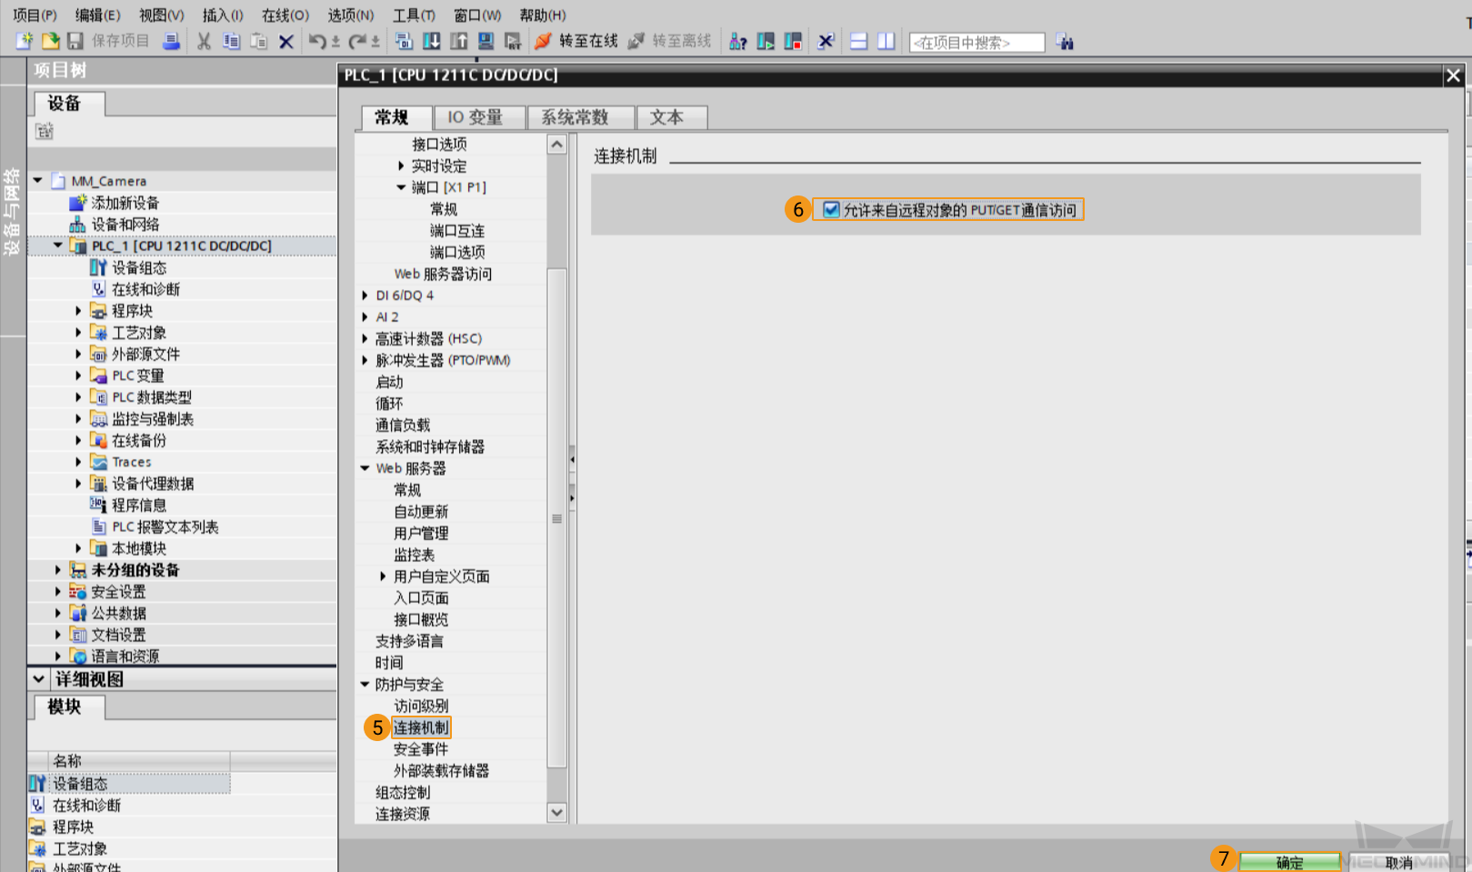Image resolution: width=1472 pixels, height=872 pixels.
Task: Click the binoculars search icon
Action: click(1065, 42)
